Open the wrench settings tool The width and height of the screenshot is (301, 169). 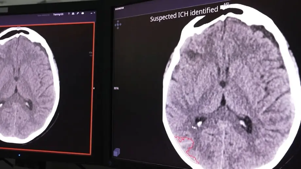(78, 13)
